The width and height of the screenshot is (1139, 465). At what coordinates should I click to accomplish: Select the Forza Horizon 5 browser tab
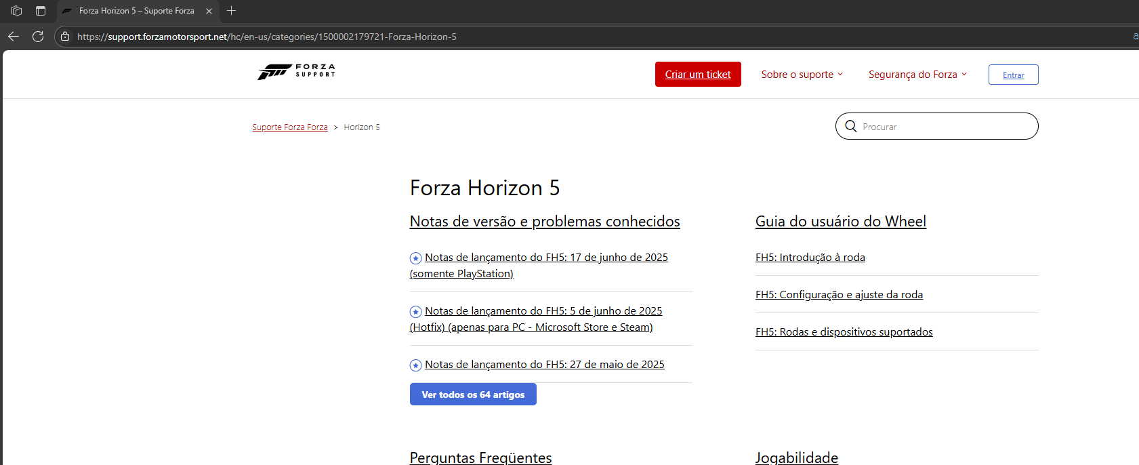pos(138,11)
